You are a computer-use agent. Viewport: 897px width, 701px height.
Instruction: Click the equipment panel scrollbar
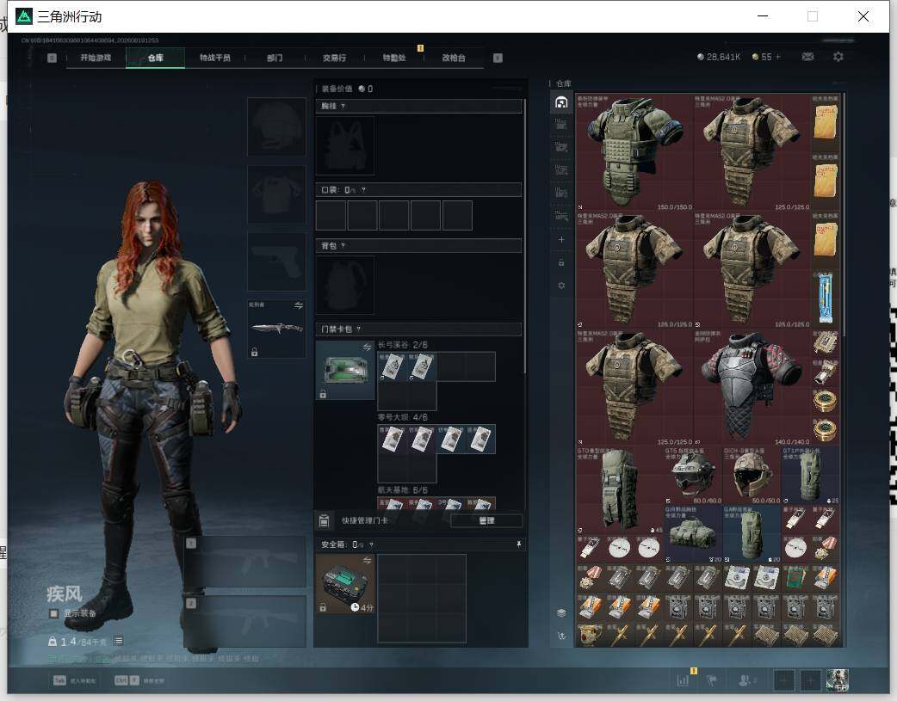(x=524, y=237)
